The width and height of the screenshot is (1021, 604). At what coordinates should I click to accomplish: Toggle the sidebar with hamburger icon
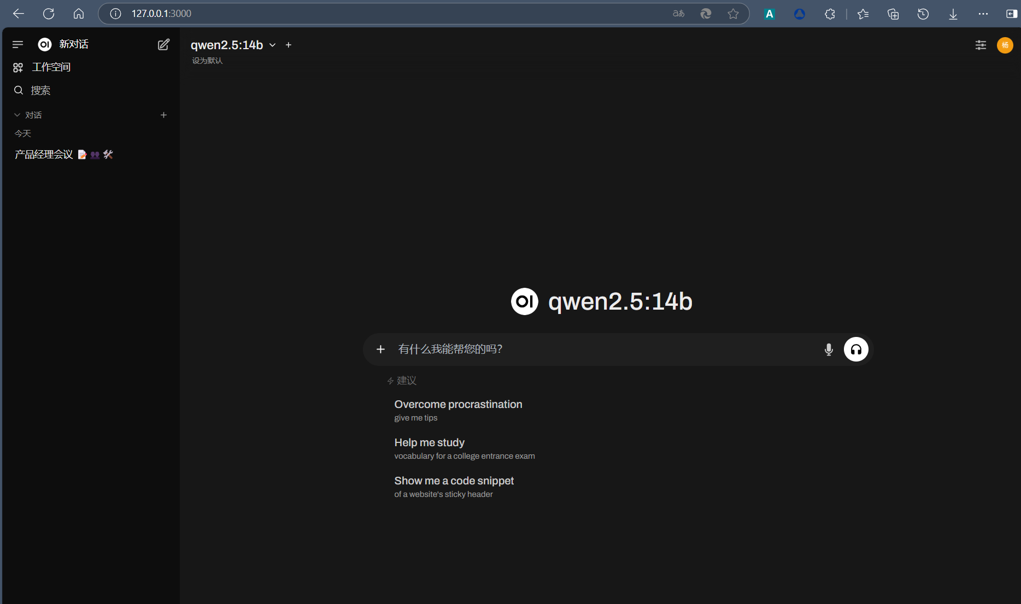tap(17, 44)
